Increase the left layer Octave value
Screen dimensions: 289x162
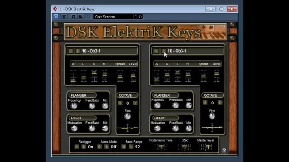[135, 103]
